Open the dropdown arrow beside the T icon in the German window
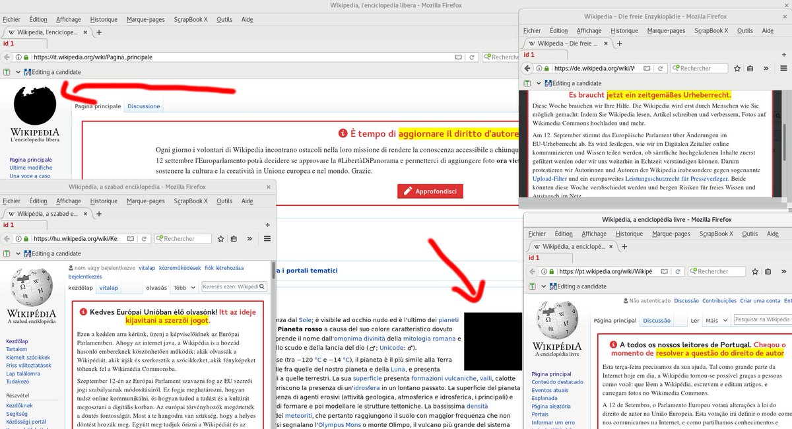The image size is (792, 429). coord(539,83)
